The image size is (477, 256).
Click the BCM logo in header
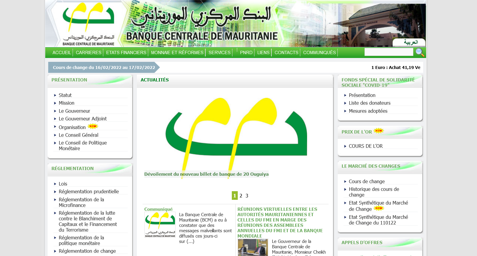coord(88,24)
